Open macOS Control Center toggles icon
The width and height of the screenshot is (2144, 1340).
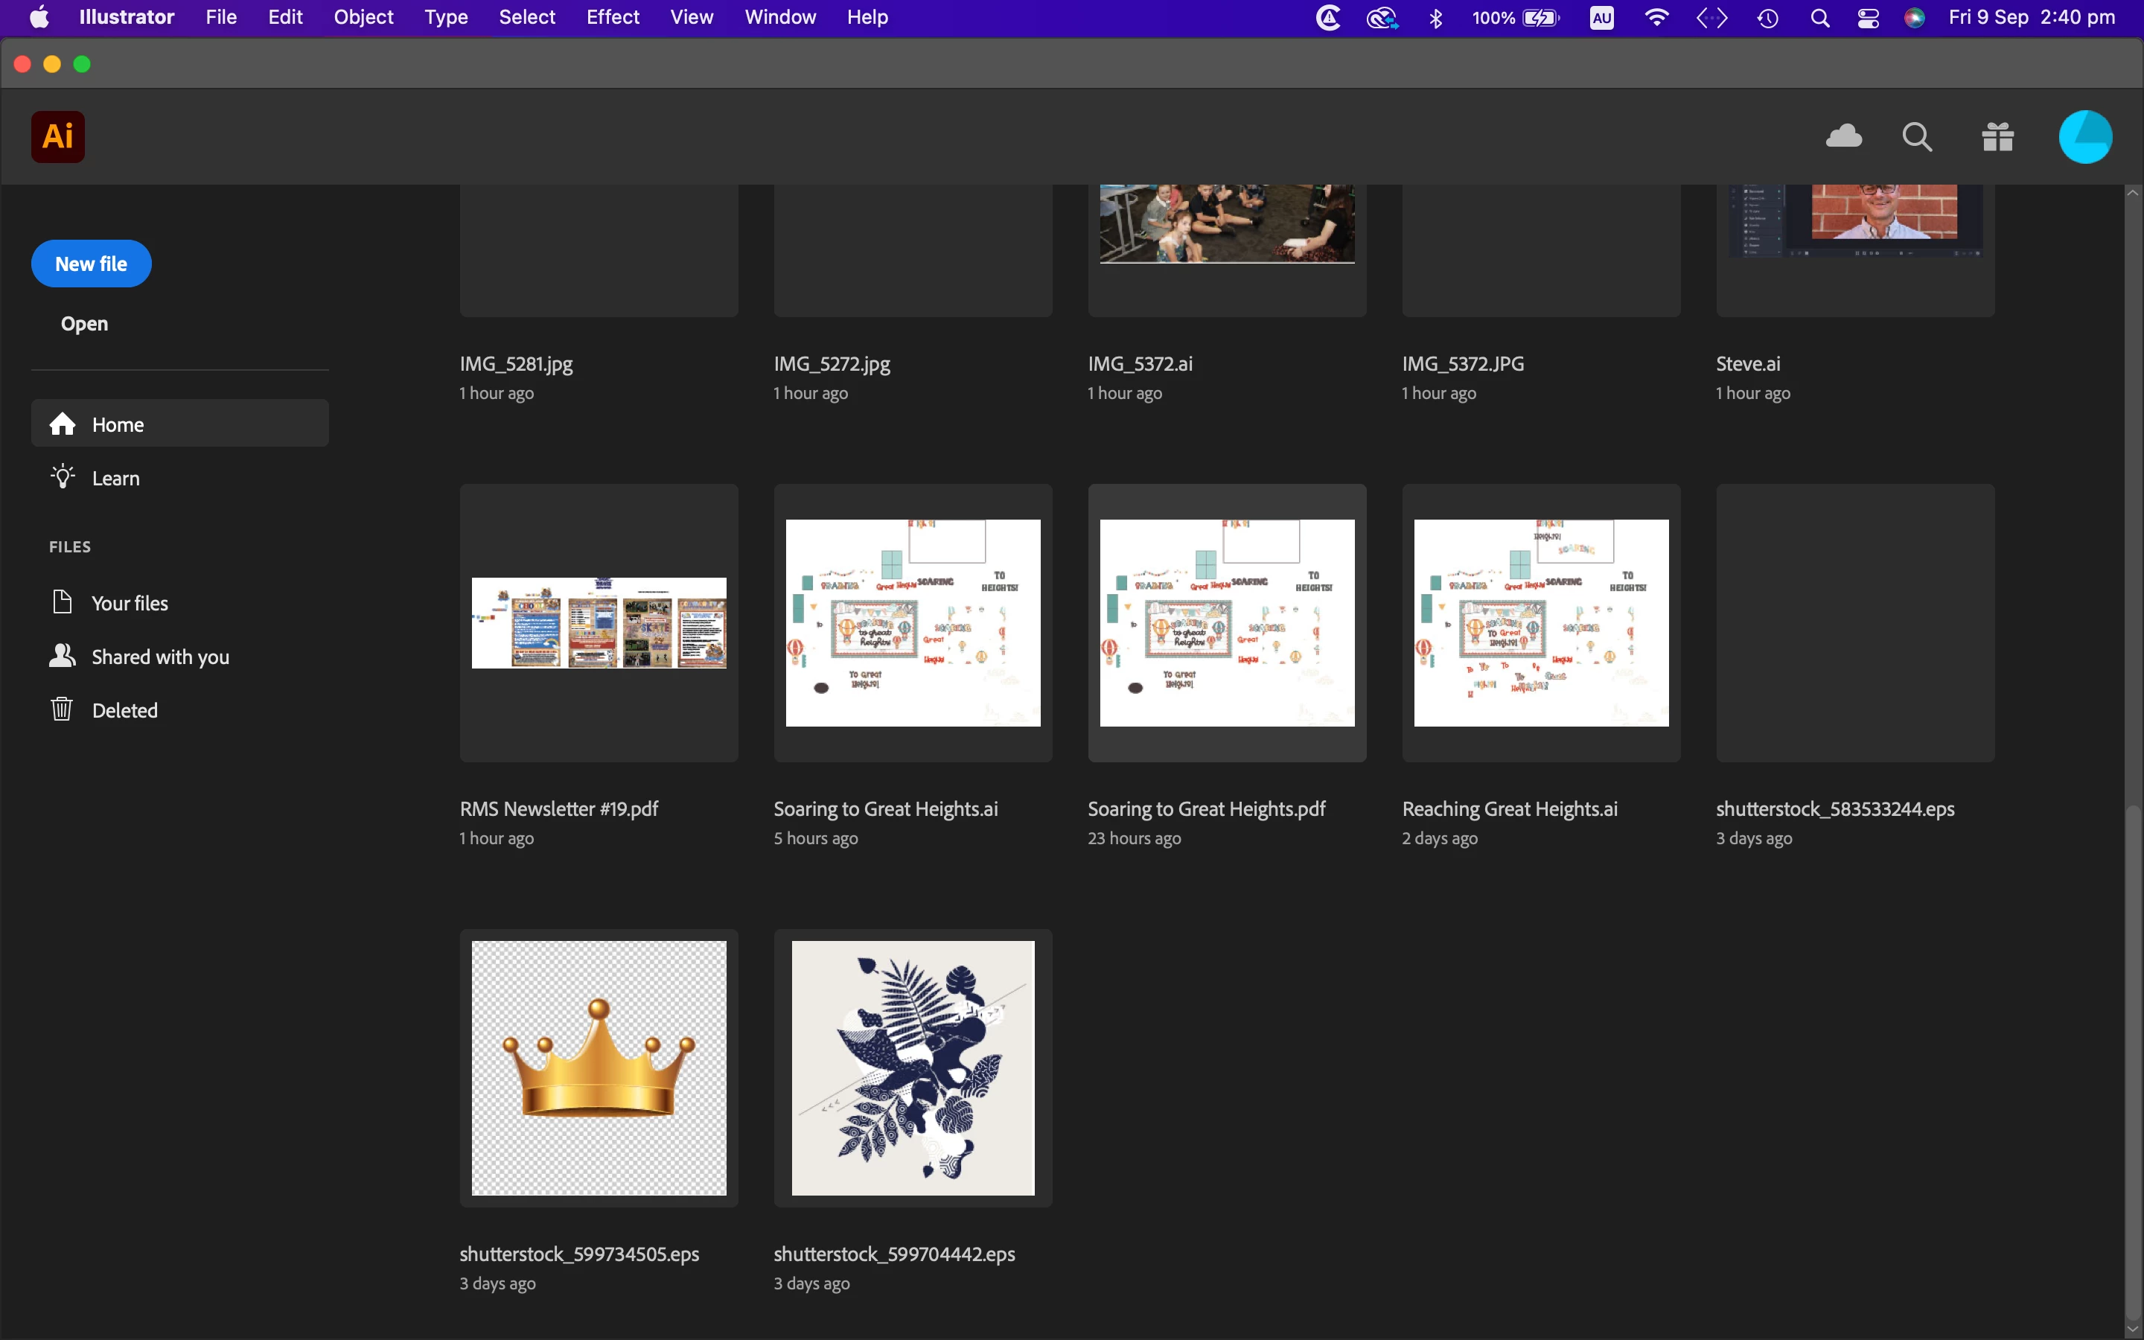[1868, 17]
